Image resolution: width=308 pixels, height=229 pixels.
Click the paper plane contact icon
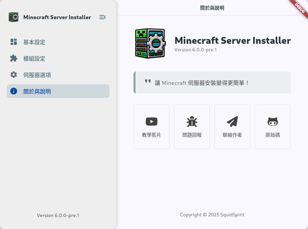(x=232, y=121)
